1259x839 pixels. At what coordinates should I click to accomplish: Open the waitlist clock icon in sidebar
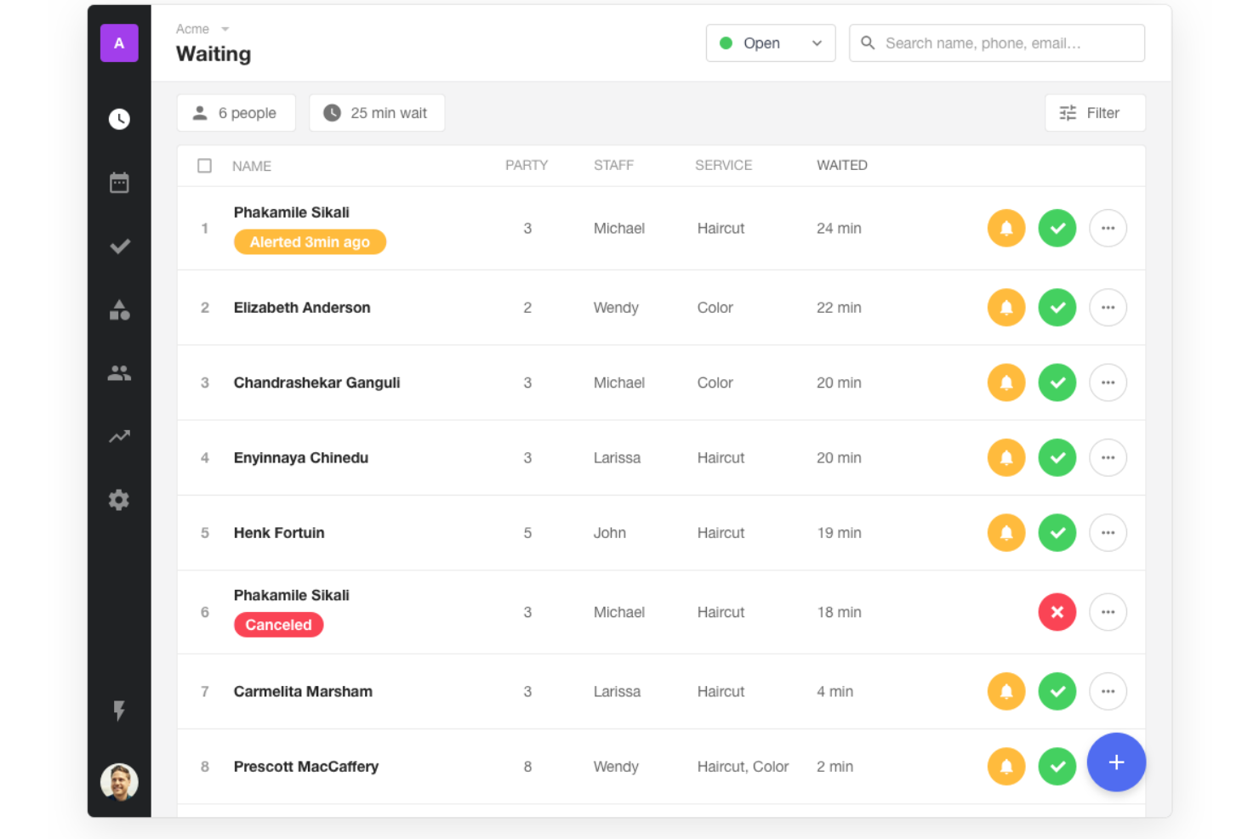[x=119, y=119]
